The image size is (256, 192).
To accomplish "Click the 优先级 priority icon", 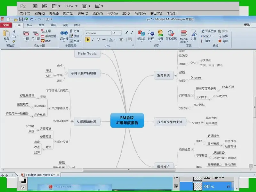I will tap(141, 33).
